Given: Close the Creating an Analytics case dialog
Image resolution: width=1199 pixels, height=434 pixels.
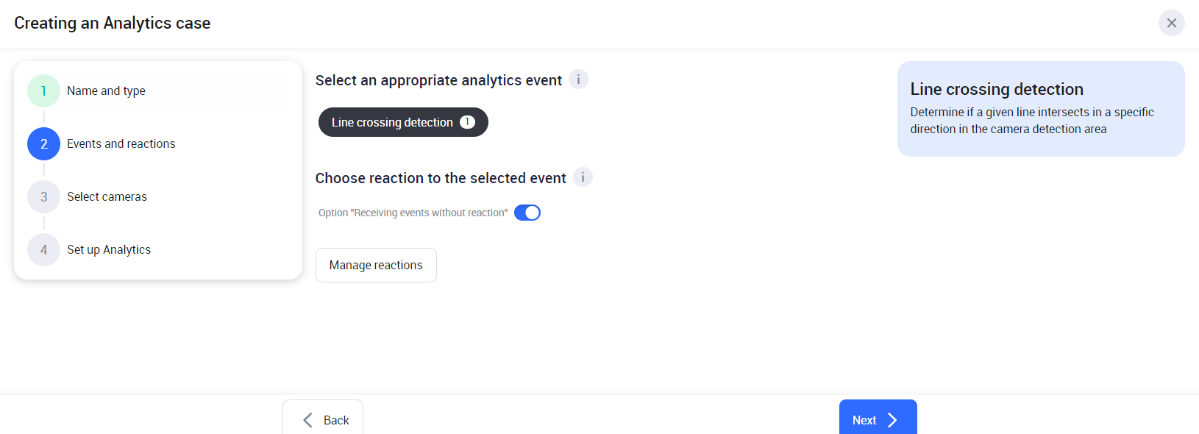Looking at the screenshot, I should click(x=1171, y=23).
